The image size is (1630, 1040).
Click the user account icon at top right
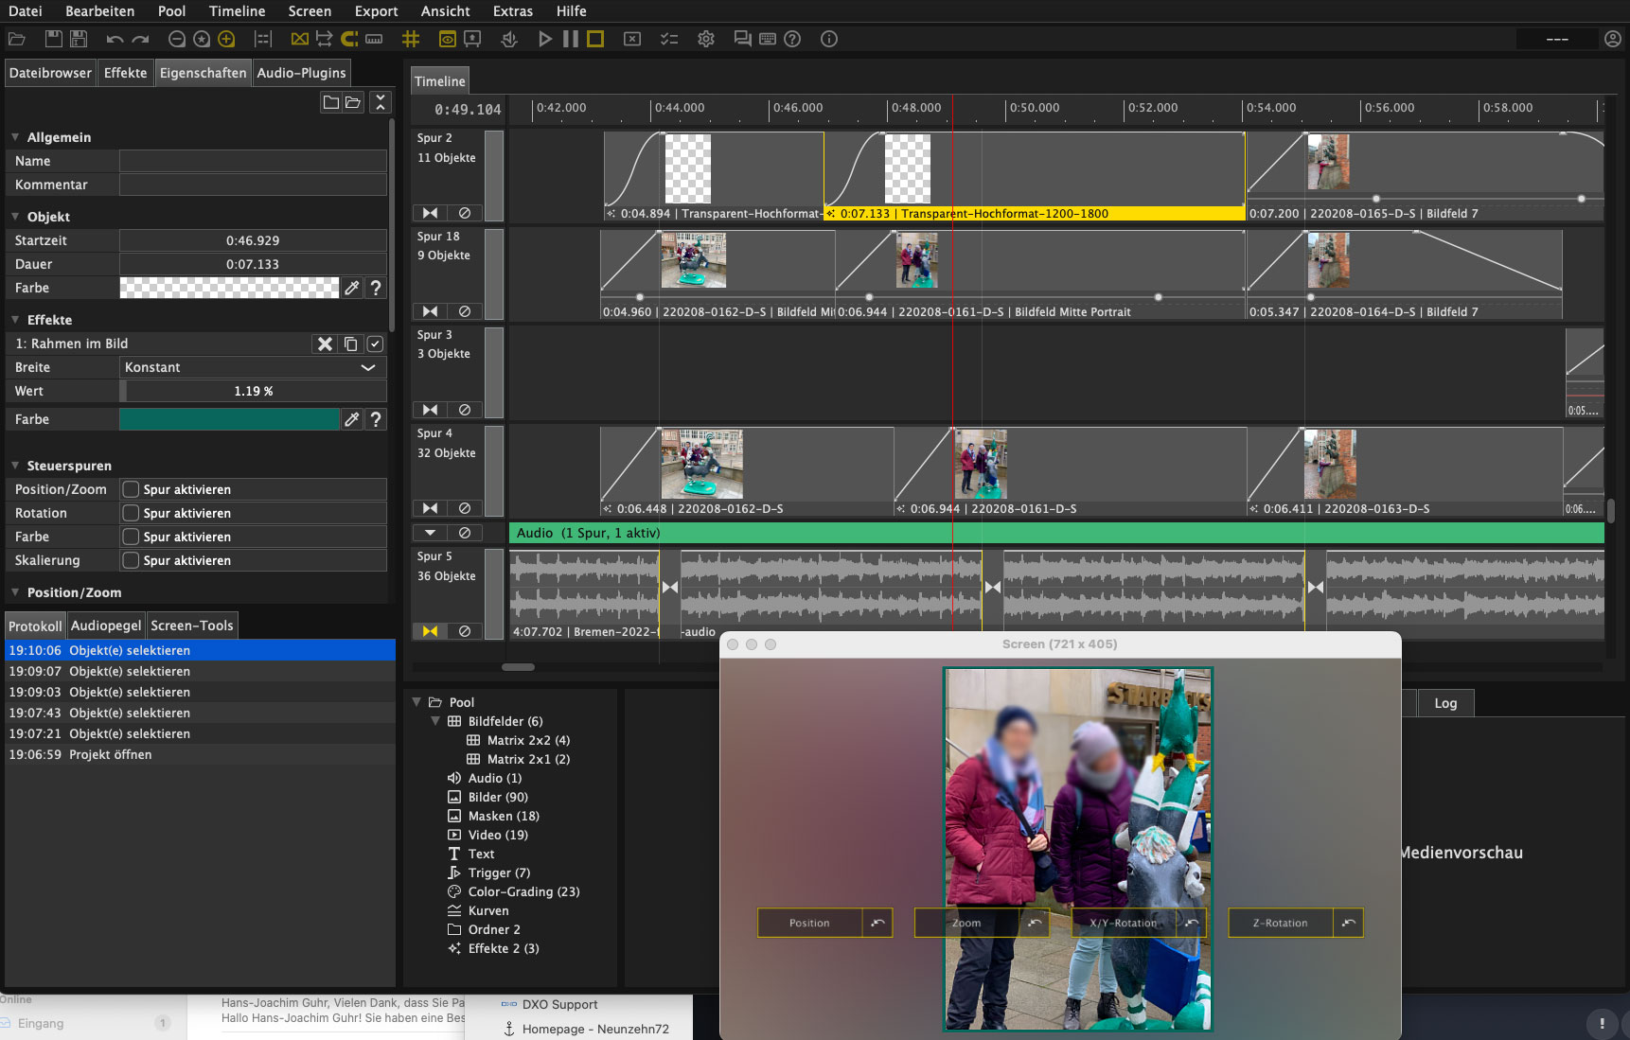tap(1613, 39)
